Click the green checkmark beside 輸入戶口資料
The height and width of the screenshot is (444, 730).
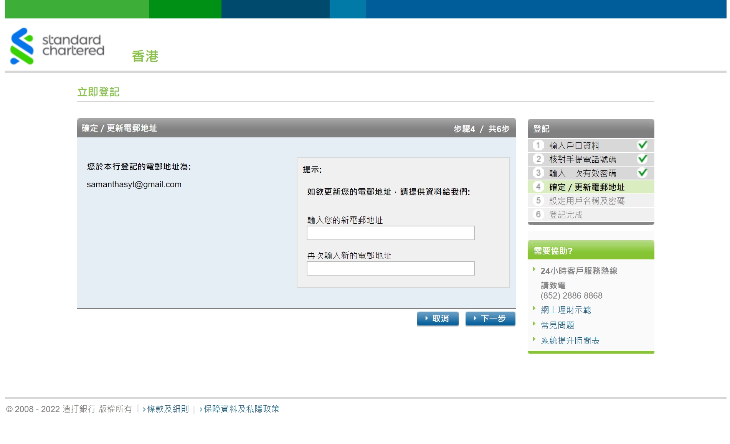click(642, 145)
